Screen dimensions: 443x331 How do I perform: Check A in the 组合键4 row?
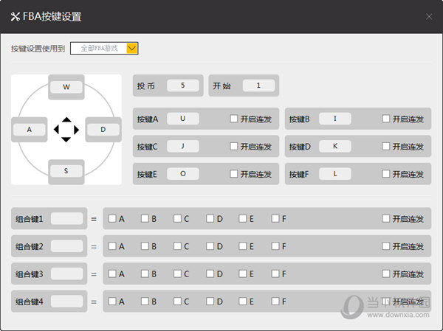(x=112, y=302)
